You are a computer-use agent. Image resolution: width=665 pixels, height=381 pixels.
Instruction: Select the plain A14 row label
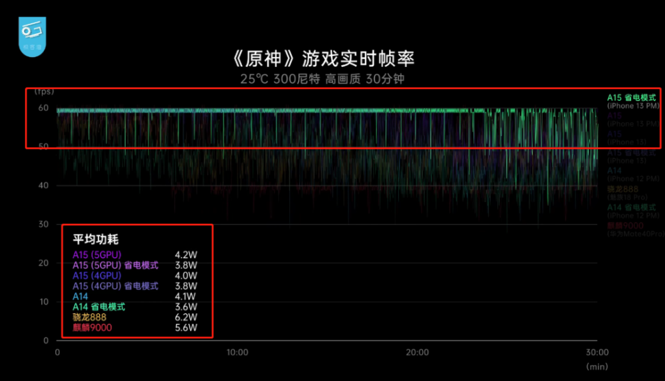pos(80,296)
